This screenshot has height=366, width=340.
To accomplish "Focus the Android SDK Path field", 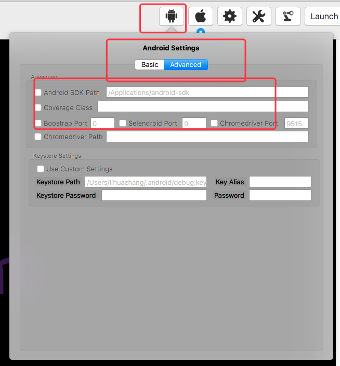I will pyautogui.click(x=207, y=92).
